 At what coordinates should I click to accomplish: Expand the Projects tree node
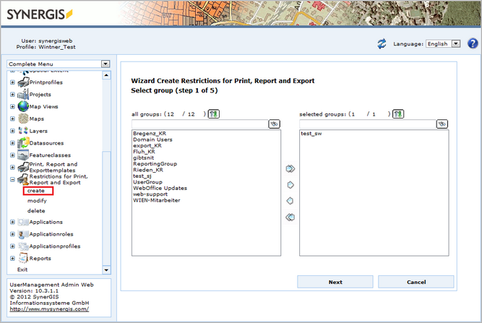[x=12, y=95]
